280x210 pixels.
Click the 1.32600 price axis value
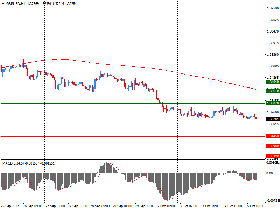(x=273, y=112)
